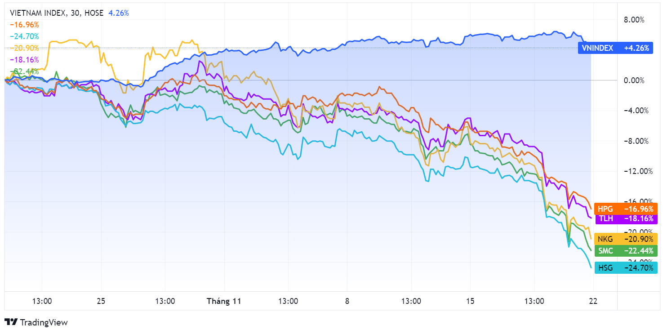Screen dimensions: 667x334
Task: Click the yellow −20.90% legend value
Action: pyautogui.click(x=24, y=48)
